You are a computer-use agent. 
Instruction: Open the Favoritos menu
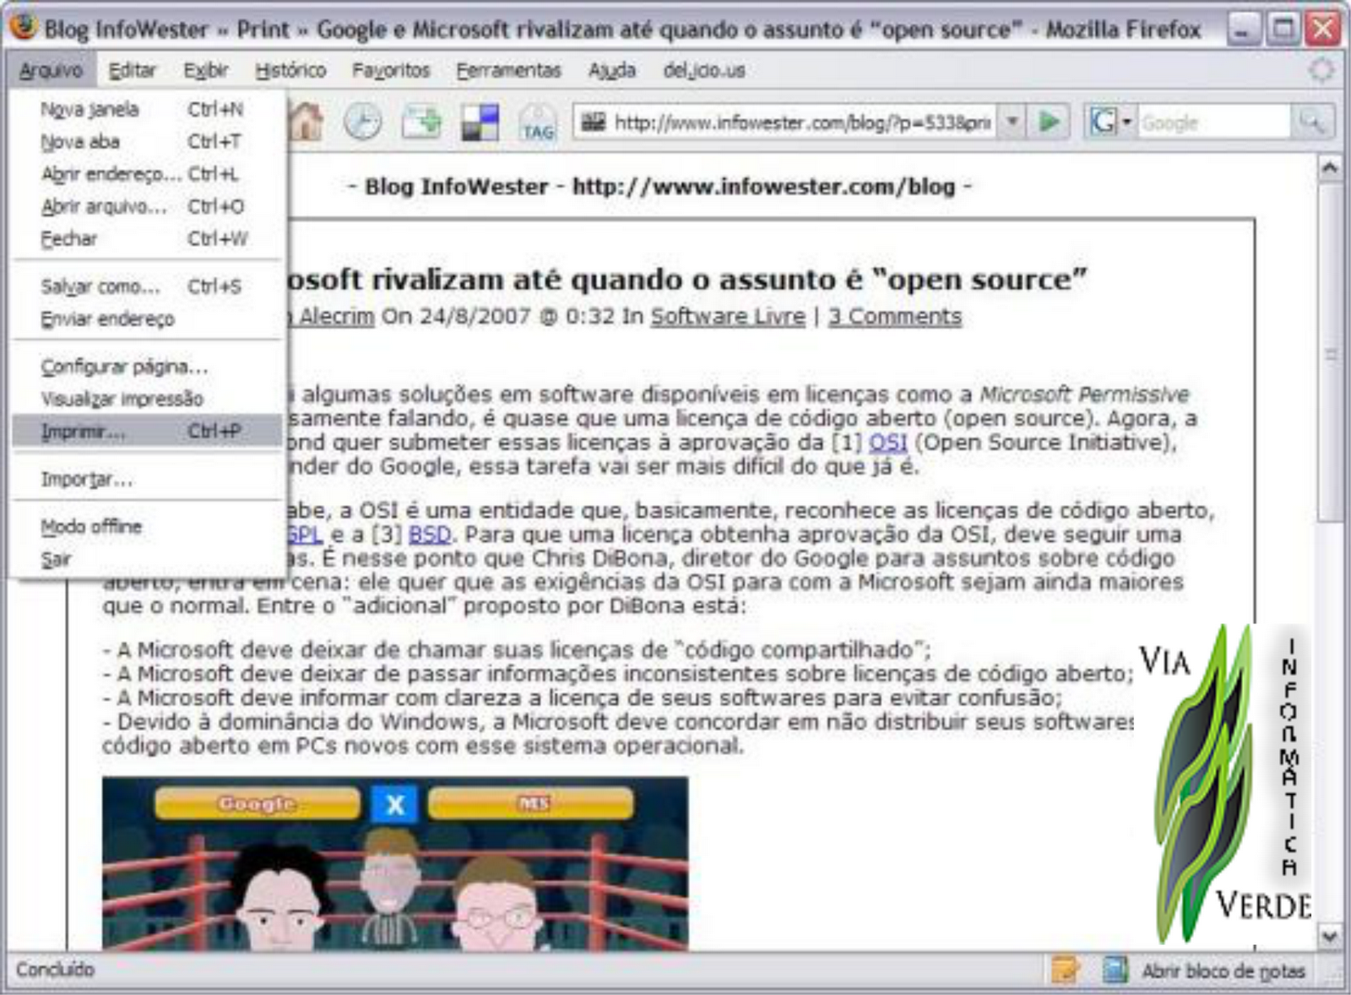(391, 70)
